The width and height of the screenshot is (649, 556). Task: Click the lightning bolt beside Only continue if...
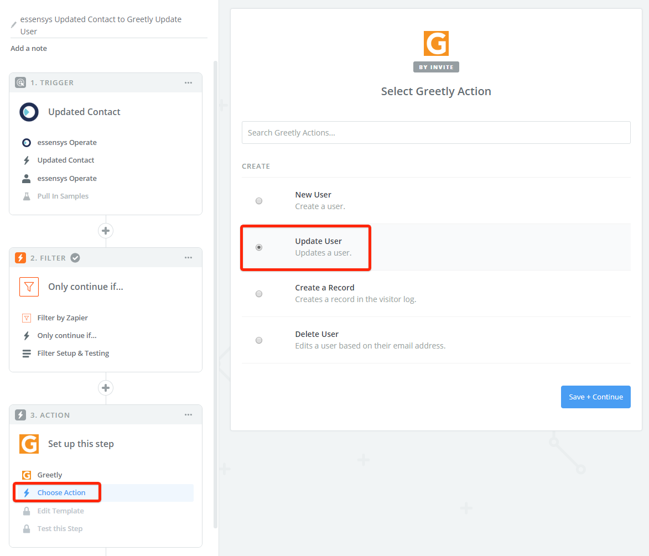(27, 336)
